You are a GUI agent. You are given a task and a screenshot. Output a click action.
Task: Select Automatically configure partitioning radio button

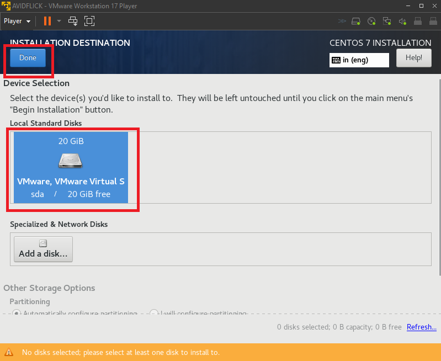(x=17, y=313)
